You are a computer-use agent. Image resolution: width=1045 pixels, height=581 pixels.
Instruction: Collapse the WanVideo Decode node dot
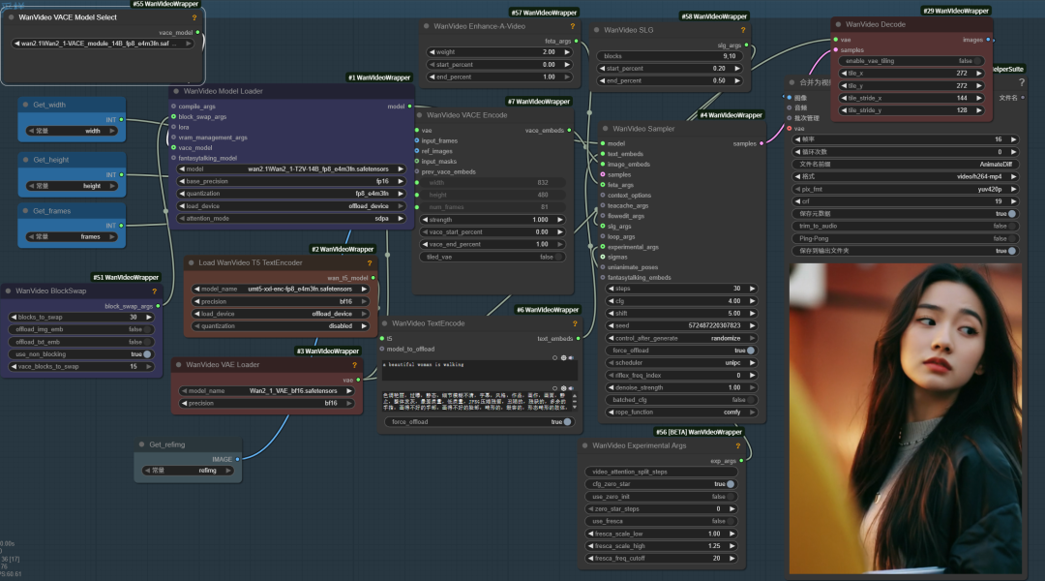838,24
